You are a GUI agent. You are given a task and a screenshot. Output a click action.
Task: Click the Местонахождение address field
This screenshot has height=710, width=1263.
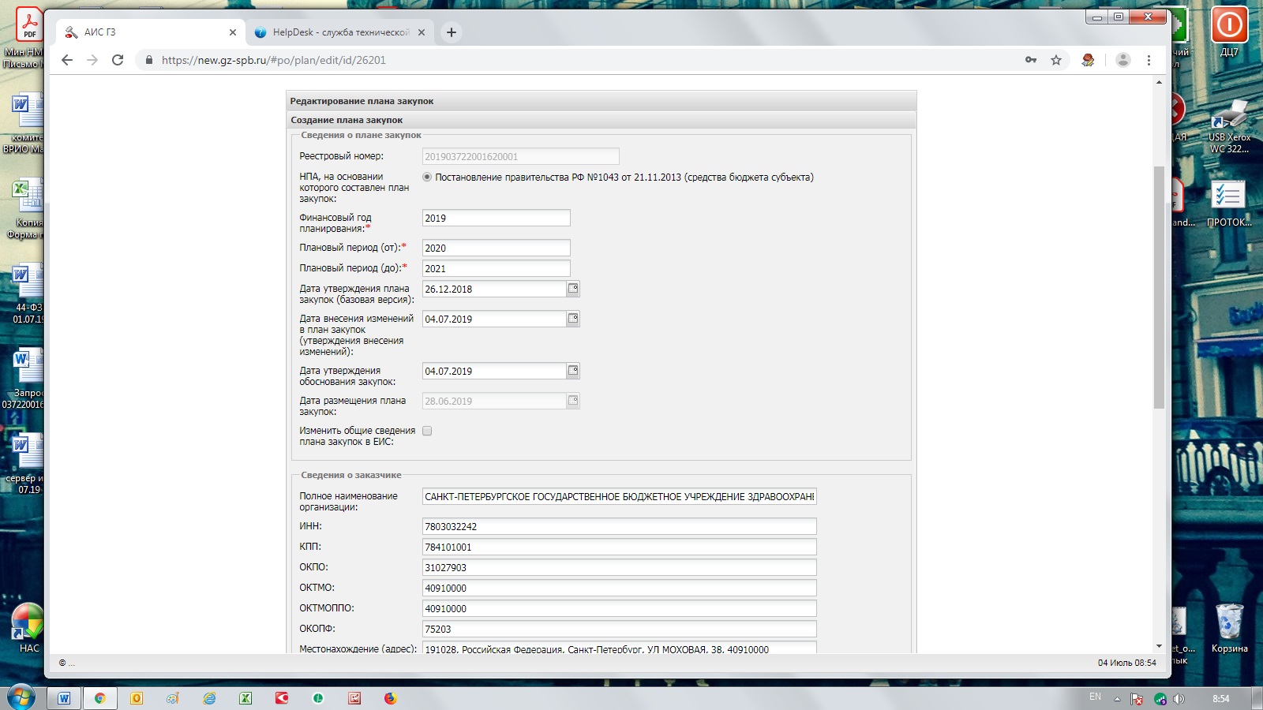point(619,648)
